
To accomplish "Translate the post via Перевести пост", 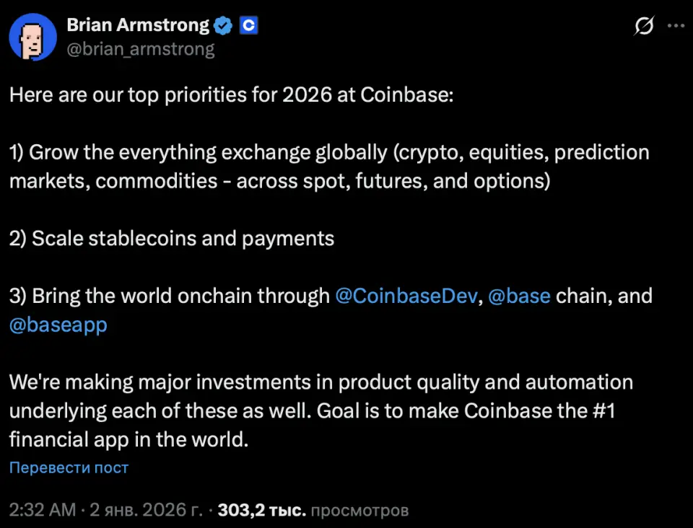I will (x=68, y=468).
